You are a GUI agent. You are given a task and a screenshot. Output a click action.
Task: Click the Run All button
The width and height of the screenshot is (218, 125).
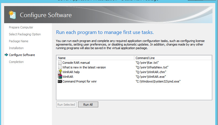(x=88, y=105)
